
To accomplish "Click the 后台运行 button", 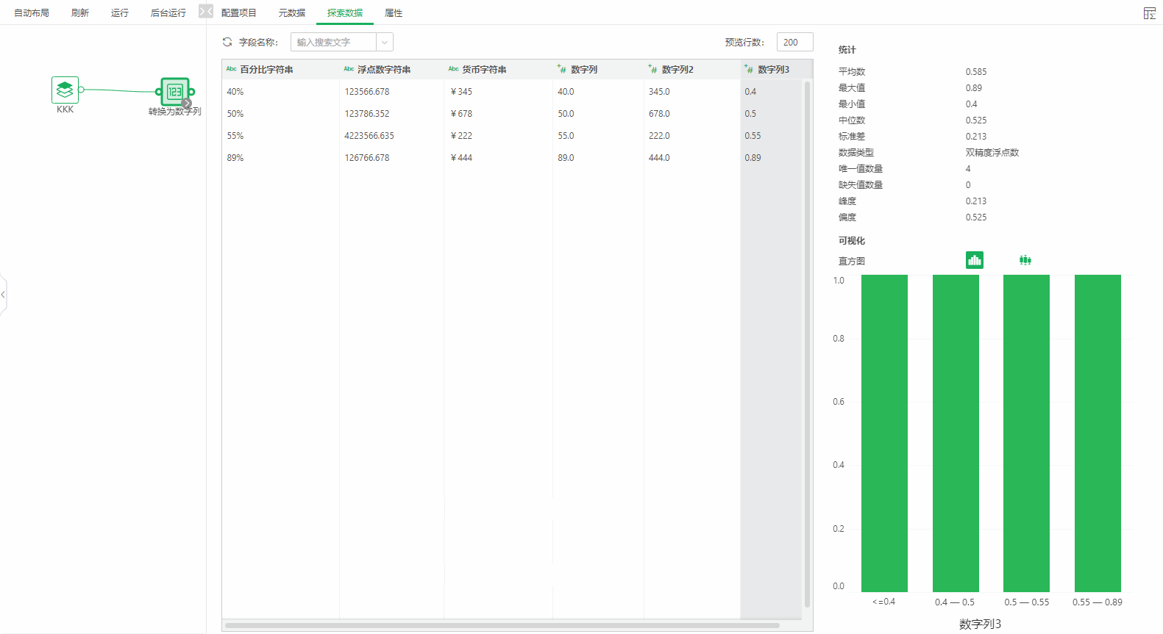I will tap(168, 13).
